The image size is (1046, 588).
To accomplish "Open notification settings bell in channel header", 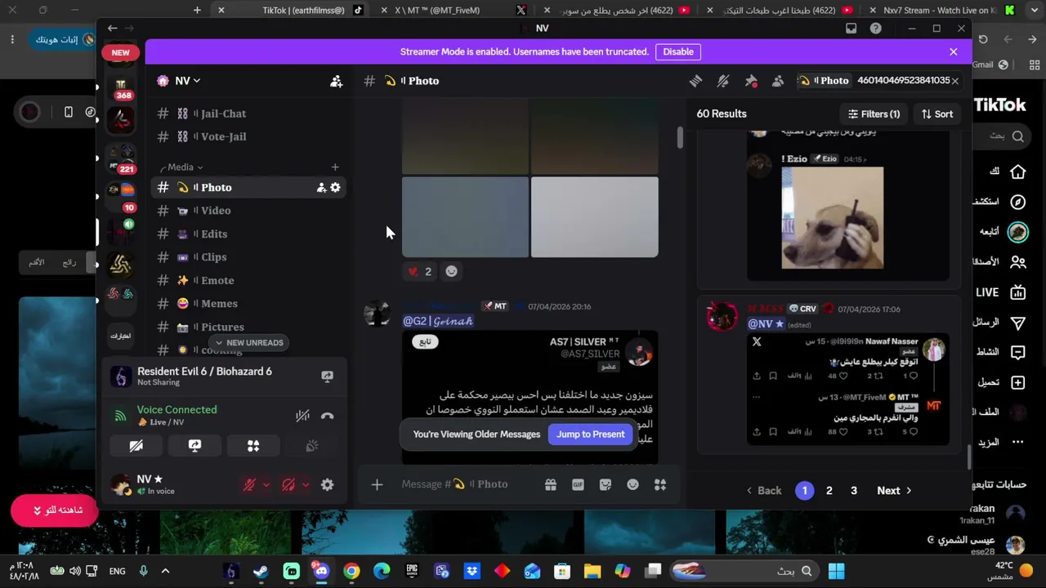I will [723, 81].
